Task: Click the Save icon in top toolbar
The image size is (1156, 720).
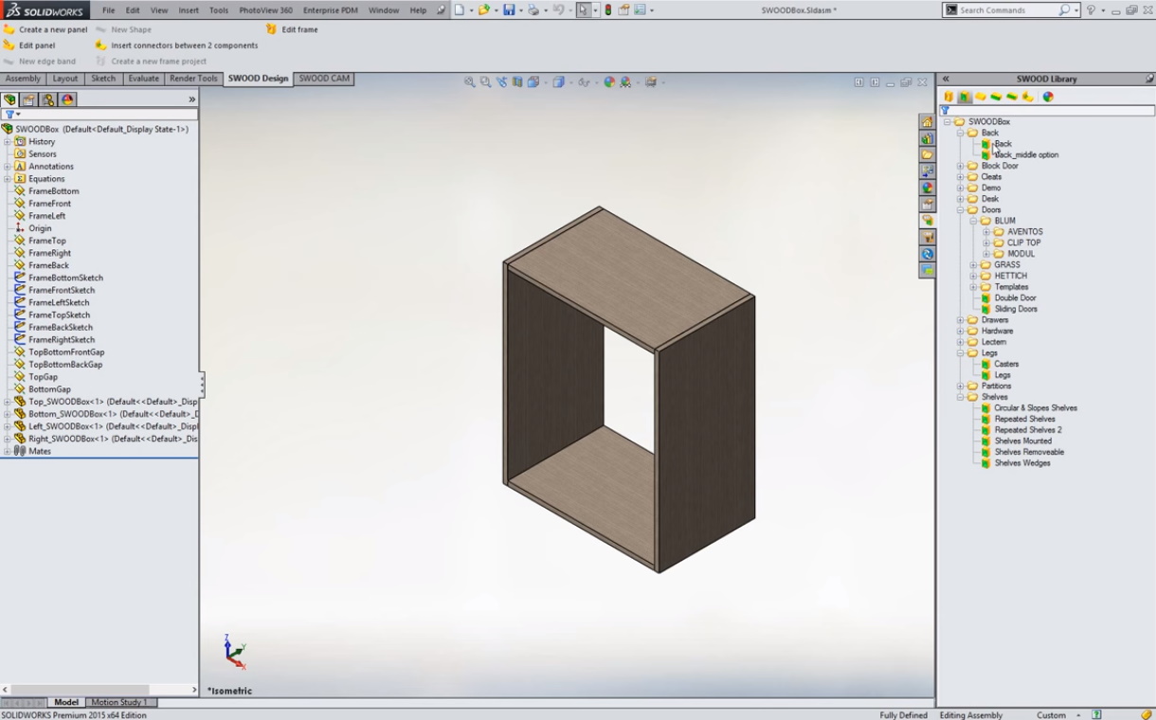Action: point(509,10)
